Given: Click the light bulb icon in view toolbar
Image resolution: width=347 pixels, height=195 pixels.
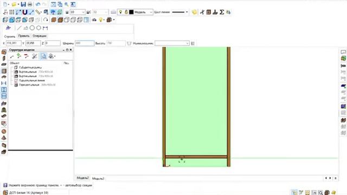Looking at the screenshot, I should click(x=101, y=19).
